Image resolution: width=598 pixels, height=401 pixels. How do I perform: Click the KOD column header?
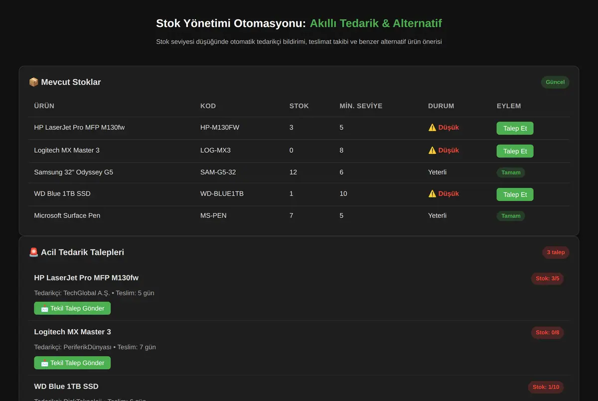click(208, 106)
